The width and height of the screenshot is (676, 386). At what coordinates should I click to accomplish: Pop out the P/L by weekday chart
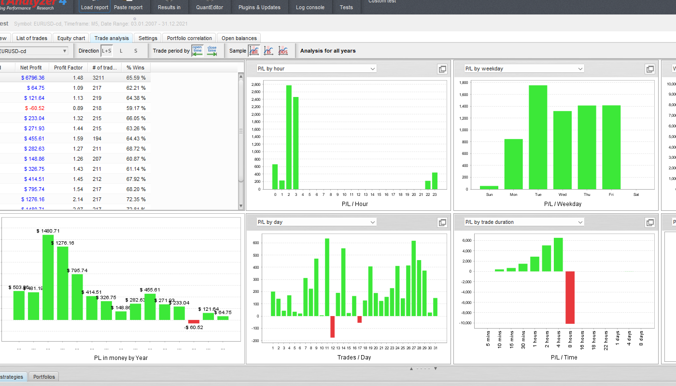coord(650,69)
